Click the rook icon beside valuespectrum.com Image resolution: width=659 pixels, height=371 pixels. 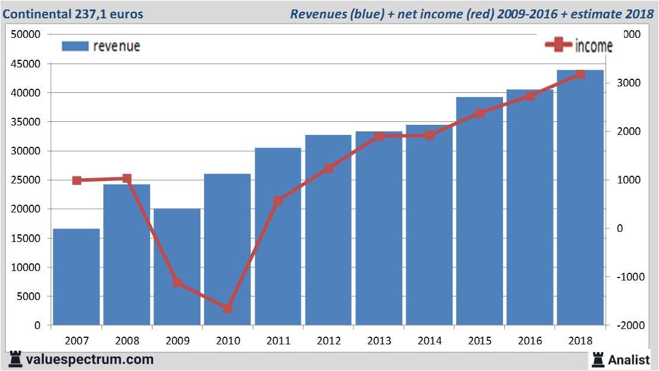15,359
